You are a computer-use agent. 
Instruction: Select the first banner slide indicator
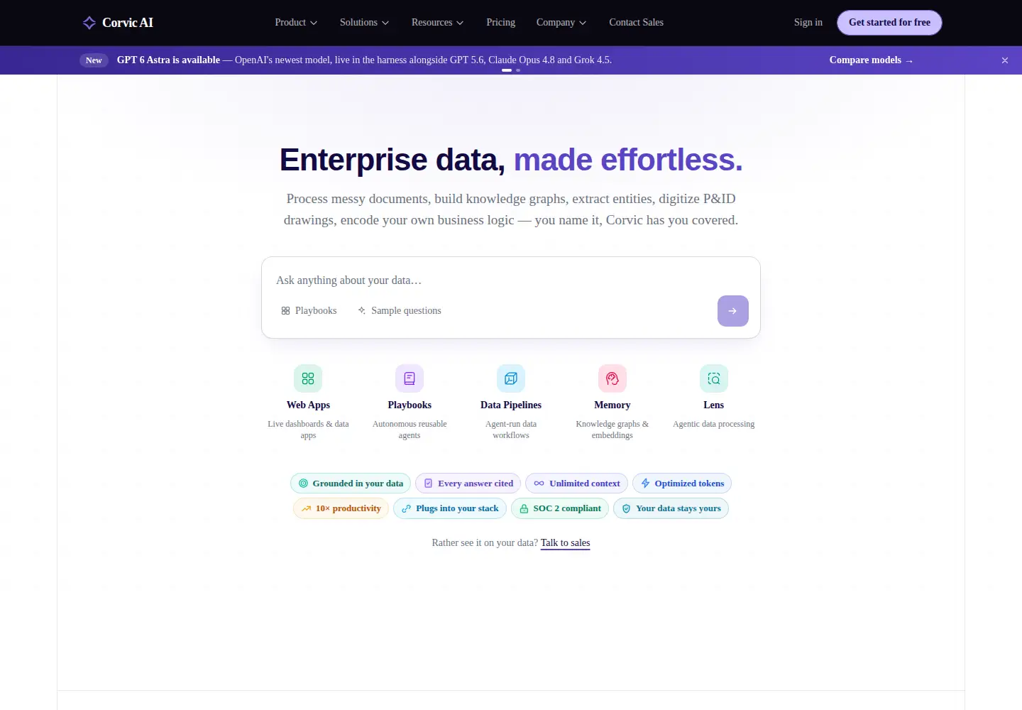pos(507,70)
